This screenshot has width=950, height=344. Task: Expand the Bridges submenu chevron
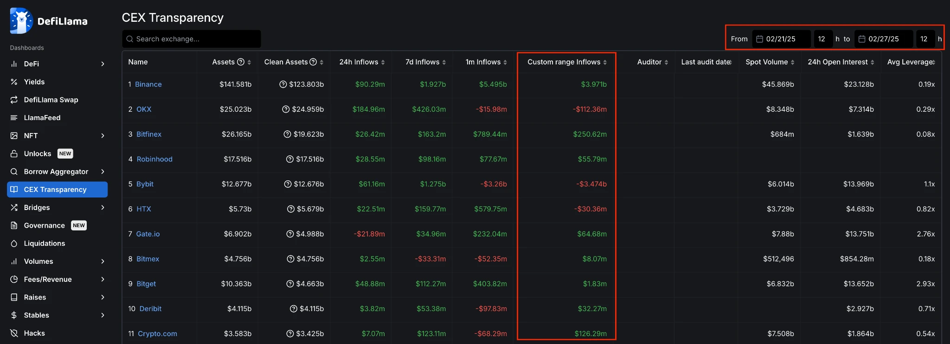103,208
